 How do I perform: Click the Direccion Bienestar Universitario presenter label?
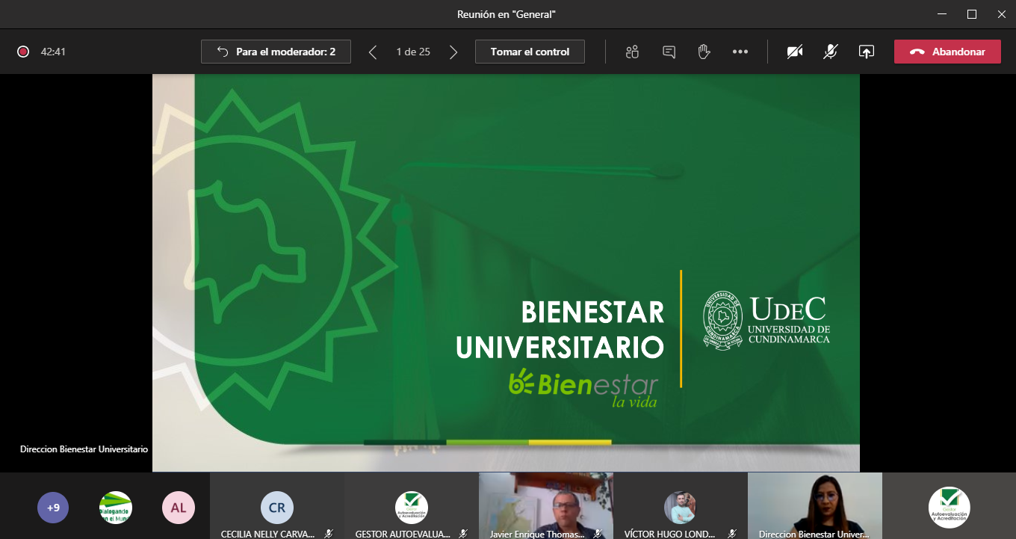tap(84, 449)
